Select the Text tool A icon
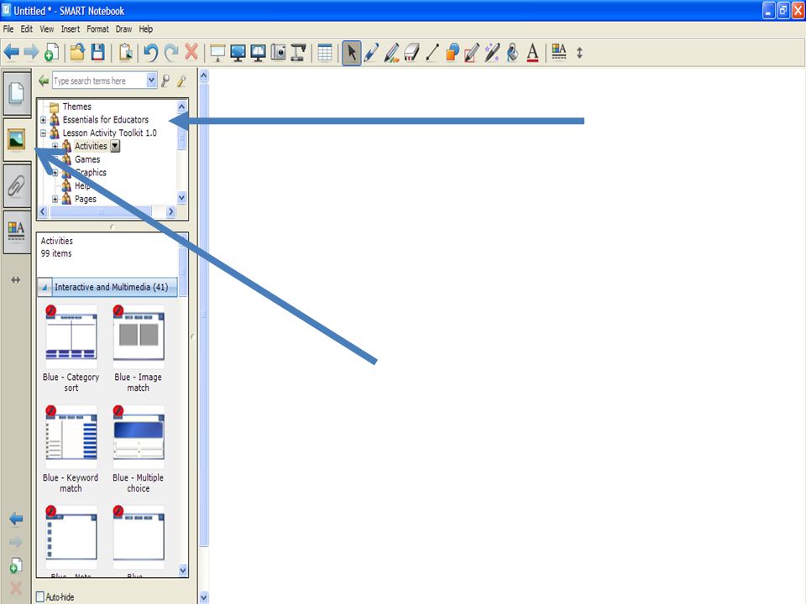This screenshot has width=806, height=604. (x=532, y=52)
